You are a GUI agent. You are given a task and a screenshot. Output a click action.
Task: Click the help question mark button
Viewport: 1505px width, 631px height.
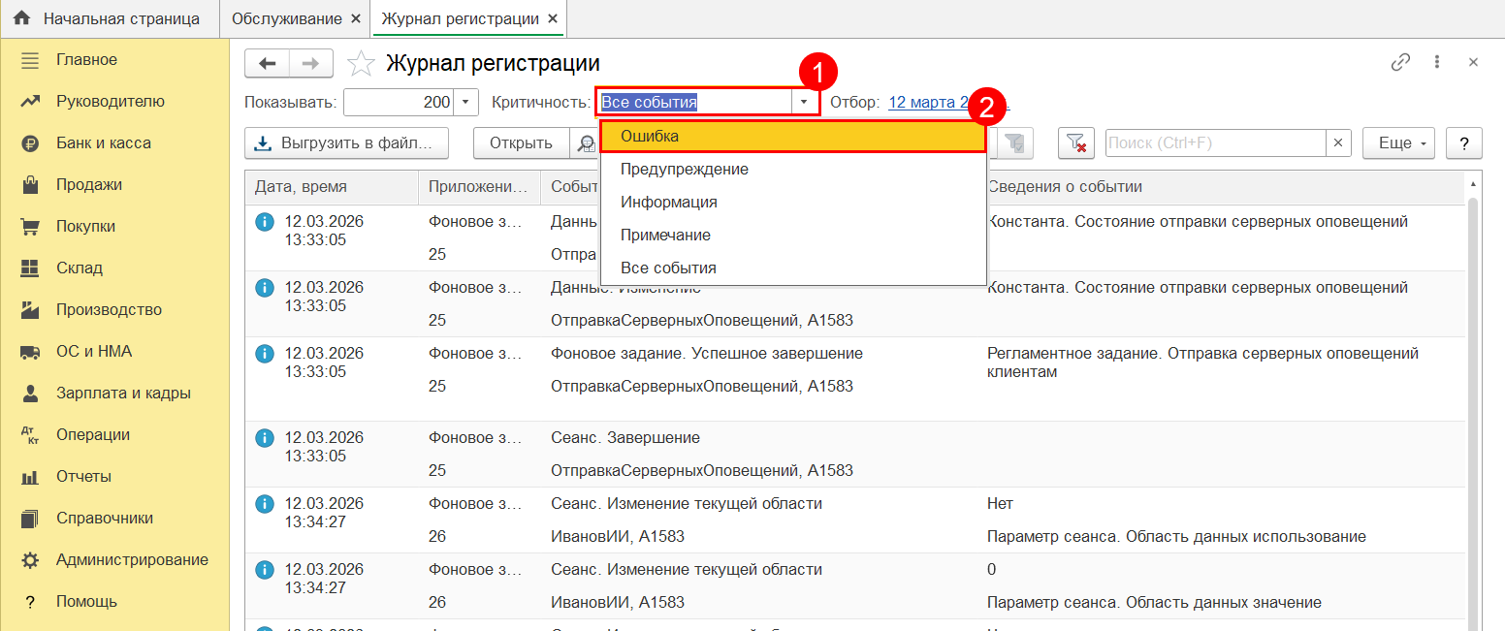click(x=1463, y=143)
